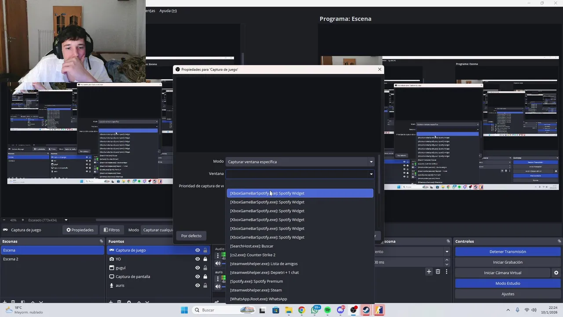Click Iniciar Cámara Virtual

click(502, 273)
